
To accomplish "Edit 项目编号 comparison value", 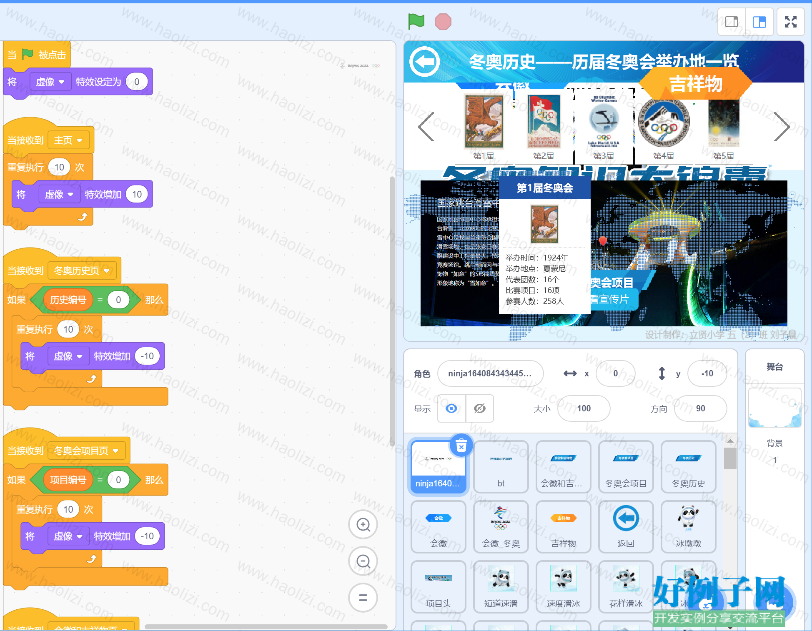I will (x=118, y=480).
